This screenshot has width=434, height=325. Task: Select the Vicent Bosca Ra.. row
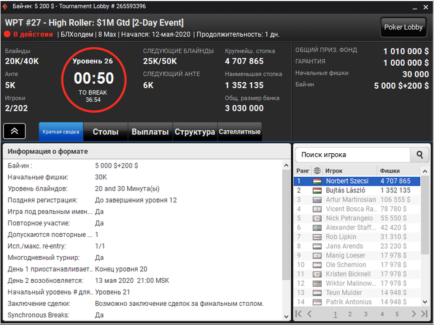(357, 209)
